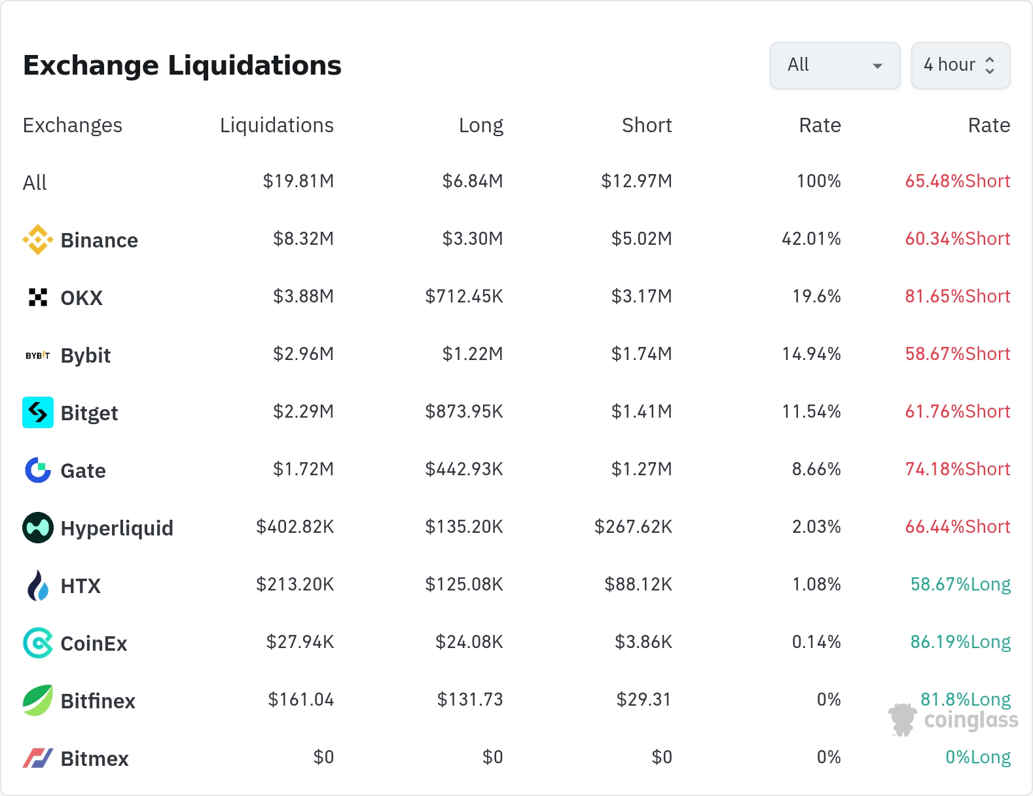
Task: Sort by the Long column header
Action: (480, 125)
